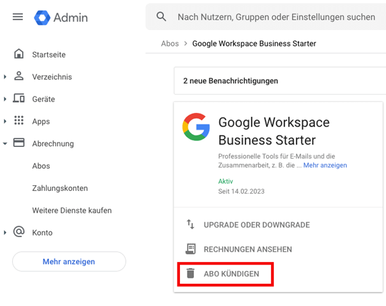386x306 pixels.
Task: Expand the Verzeichnis section arrow
Action: pos(5,77)
